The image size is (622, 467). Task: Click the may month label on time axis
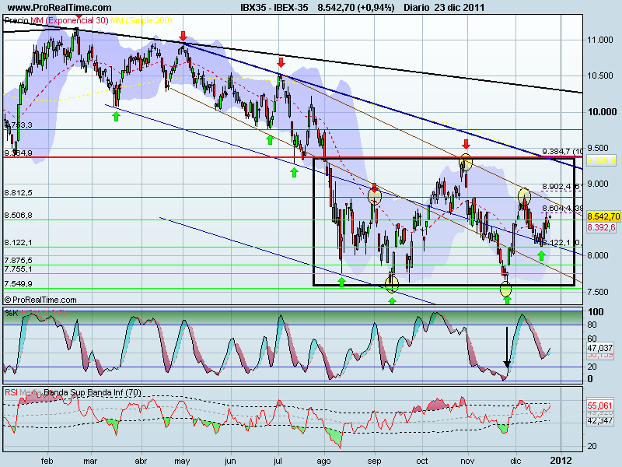(x=182, y=462)
